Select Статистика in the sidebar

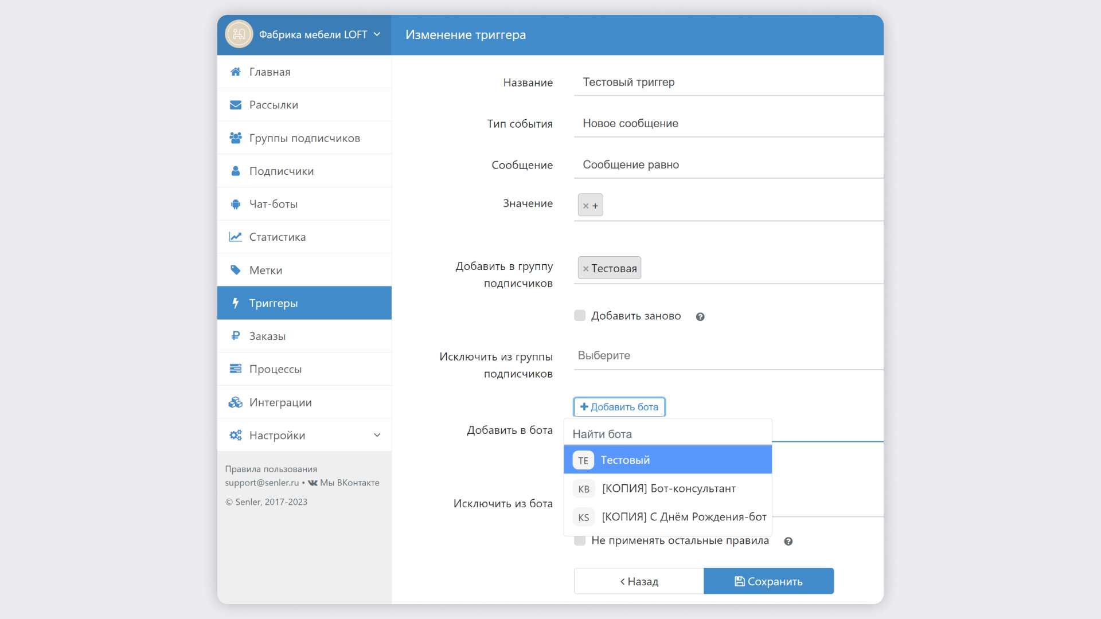(304, 237)
